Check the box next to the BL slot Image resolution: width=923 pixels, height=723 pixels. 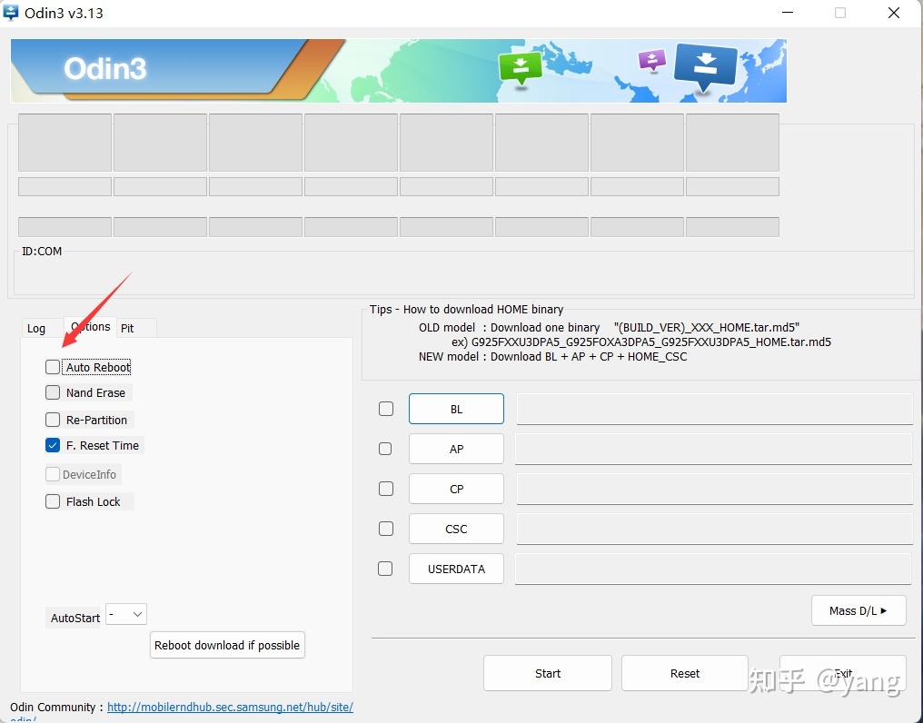pyautogui.click(x=385, y=409)
